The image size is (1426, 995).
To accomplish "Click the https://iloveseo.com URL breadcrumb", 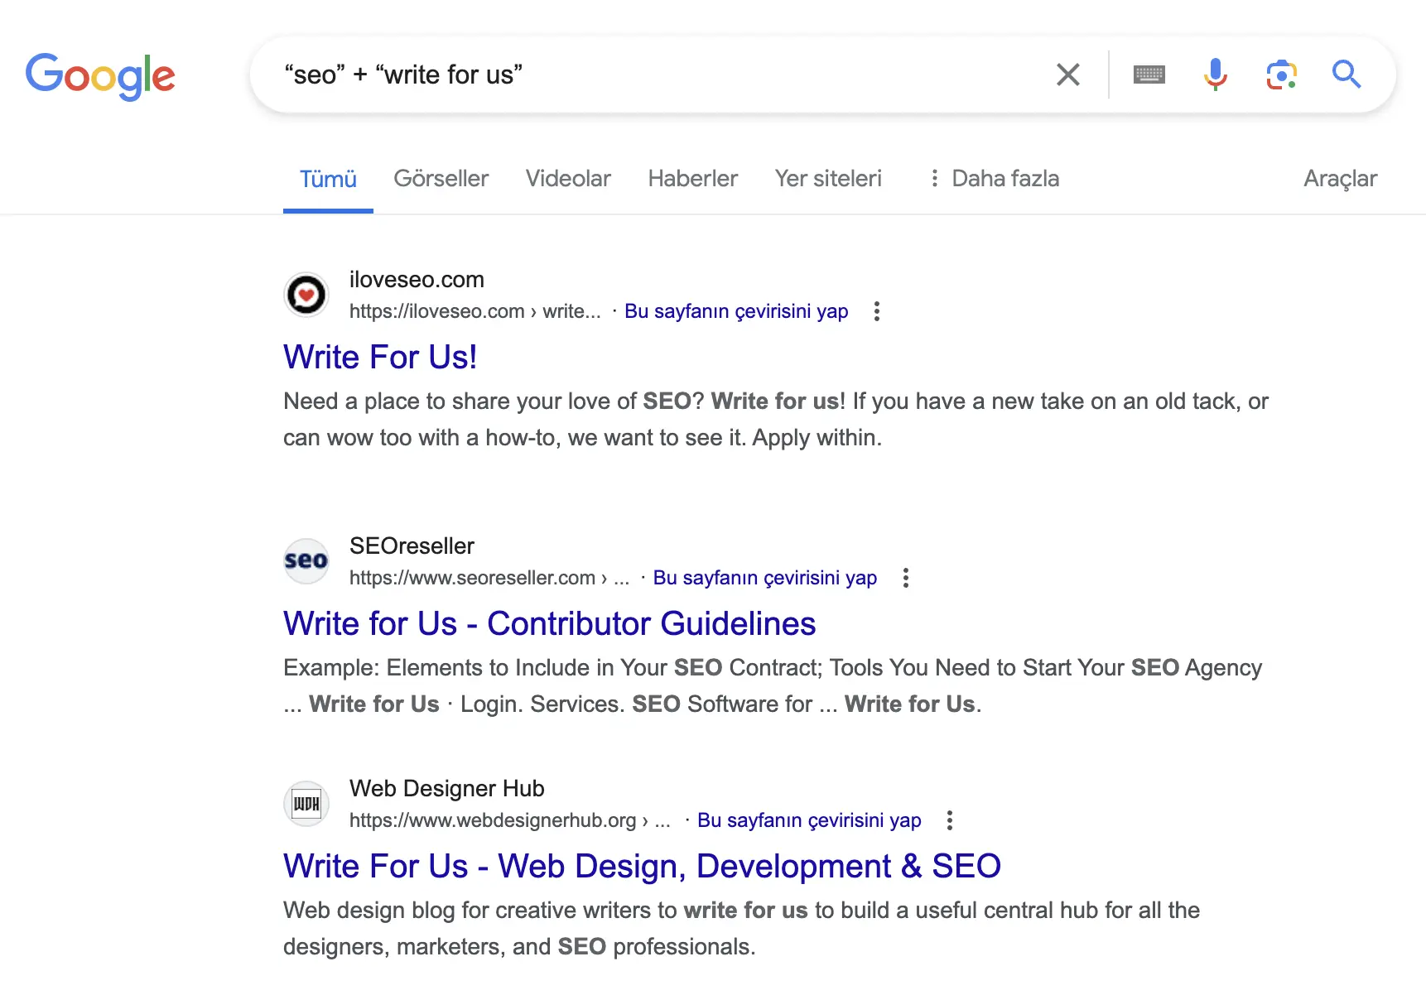I will coord(475,311).
